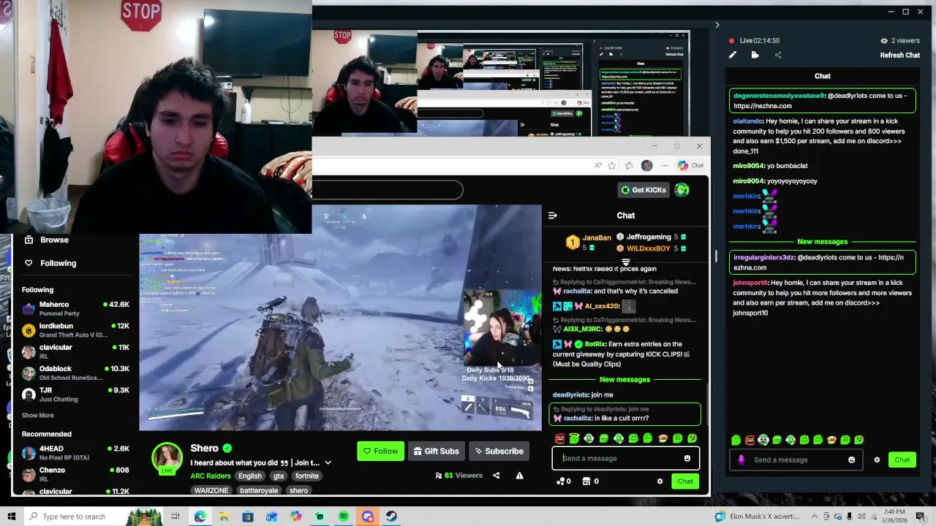
Task: Click the green Chat button in streaming panel
Action: [902, 460]
